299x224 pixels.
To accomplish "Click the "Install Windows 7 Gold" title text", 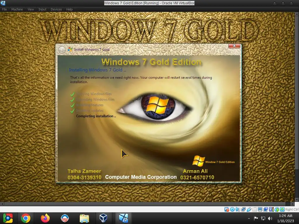I will point(92,50).
